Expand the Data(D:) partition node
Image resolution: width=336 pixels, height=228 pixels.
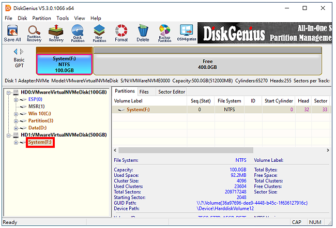point(16,128)
